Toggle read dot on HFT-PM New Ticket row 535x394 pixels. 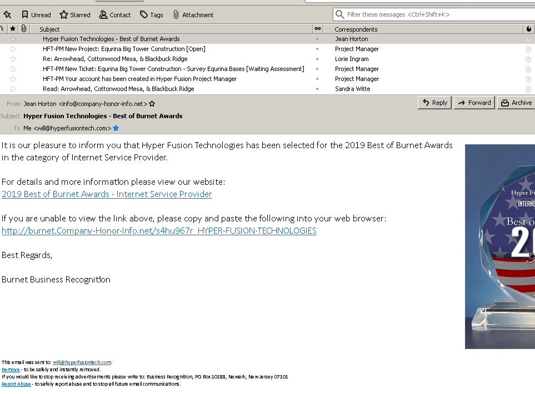[x=317, y=69]
